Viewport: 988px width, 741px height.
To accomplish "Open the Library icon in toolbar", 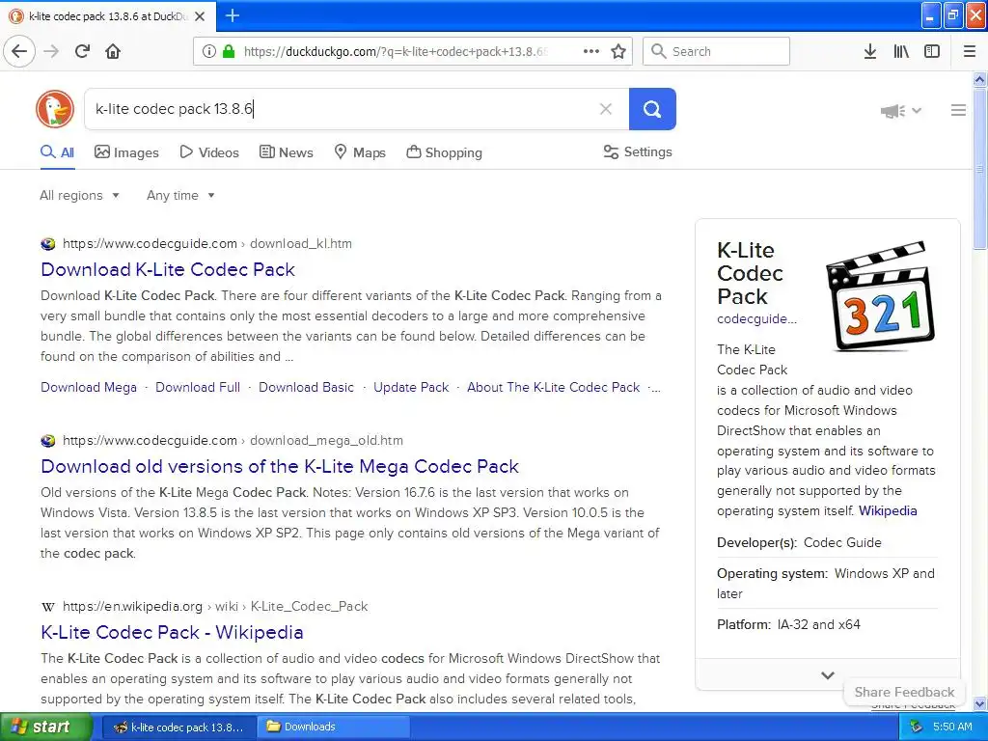I will pos(901,51).
